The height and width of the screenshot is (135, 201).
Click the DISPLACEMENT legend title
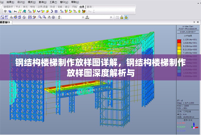(188, 32)
